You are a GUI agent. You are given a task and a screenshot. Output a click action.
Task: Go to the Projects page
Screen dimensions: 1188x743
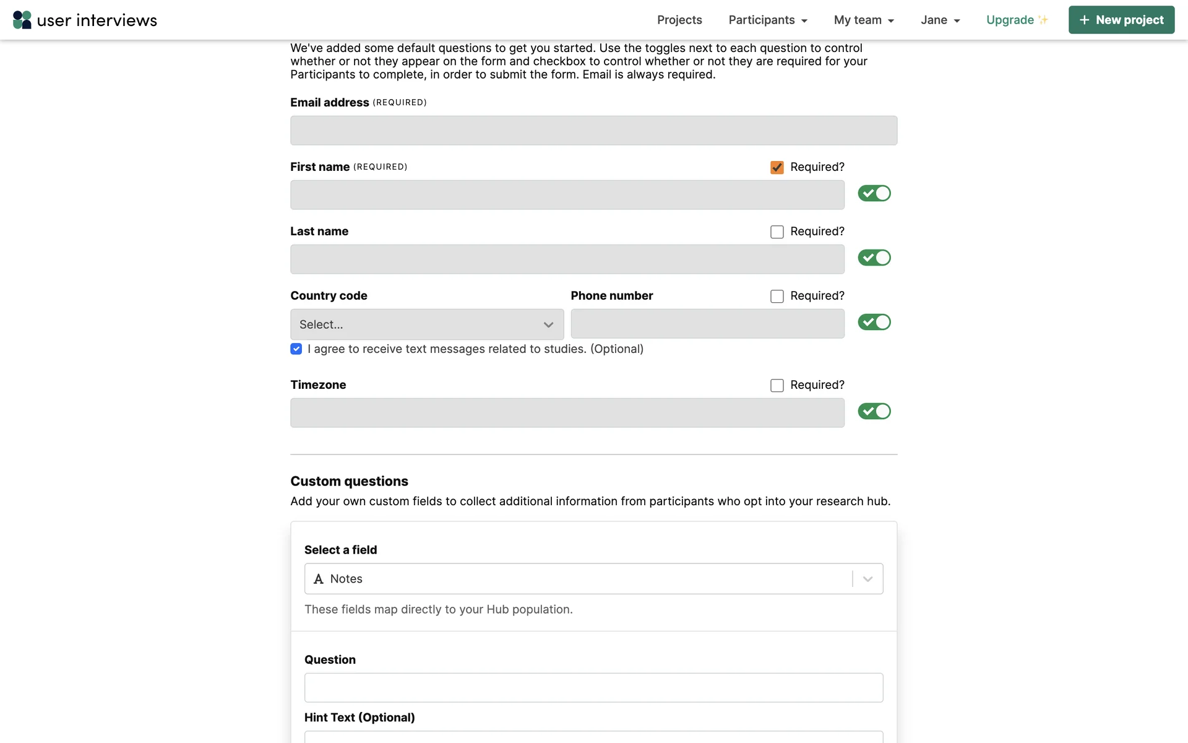679,20
